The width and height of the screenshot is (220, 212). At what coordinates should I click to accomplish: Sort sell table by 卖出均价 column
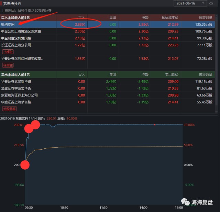pyautogui.click(x=172, y=75)
